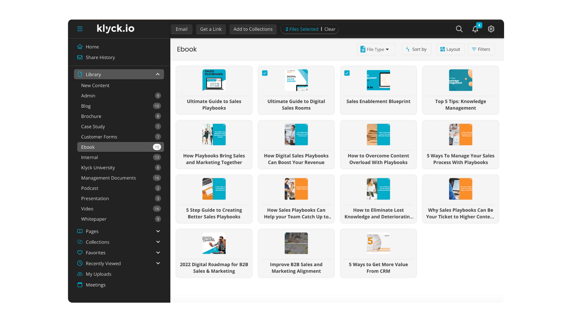Select the Klyck University category
The height and width of the screenshot is (322, 572).
[98, 168]
